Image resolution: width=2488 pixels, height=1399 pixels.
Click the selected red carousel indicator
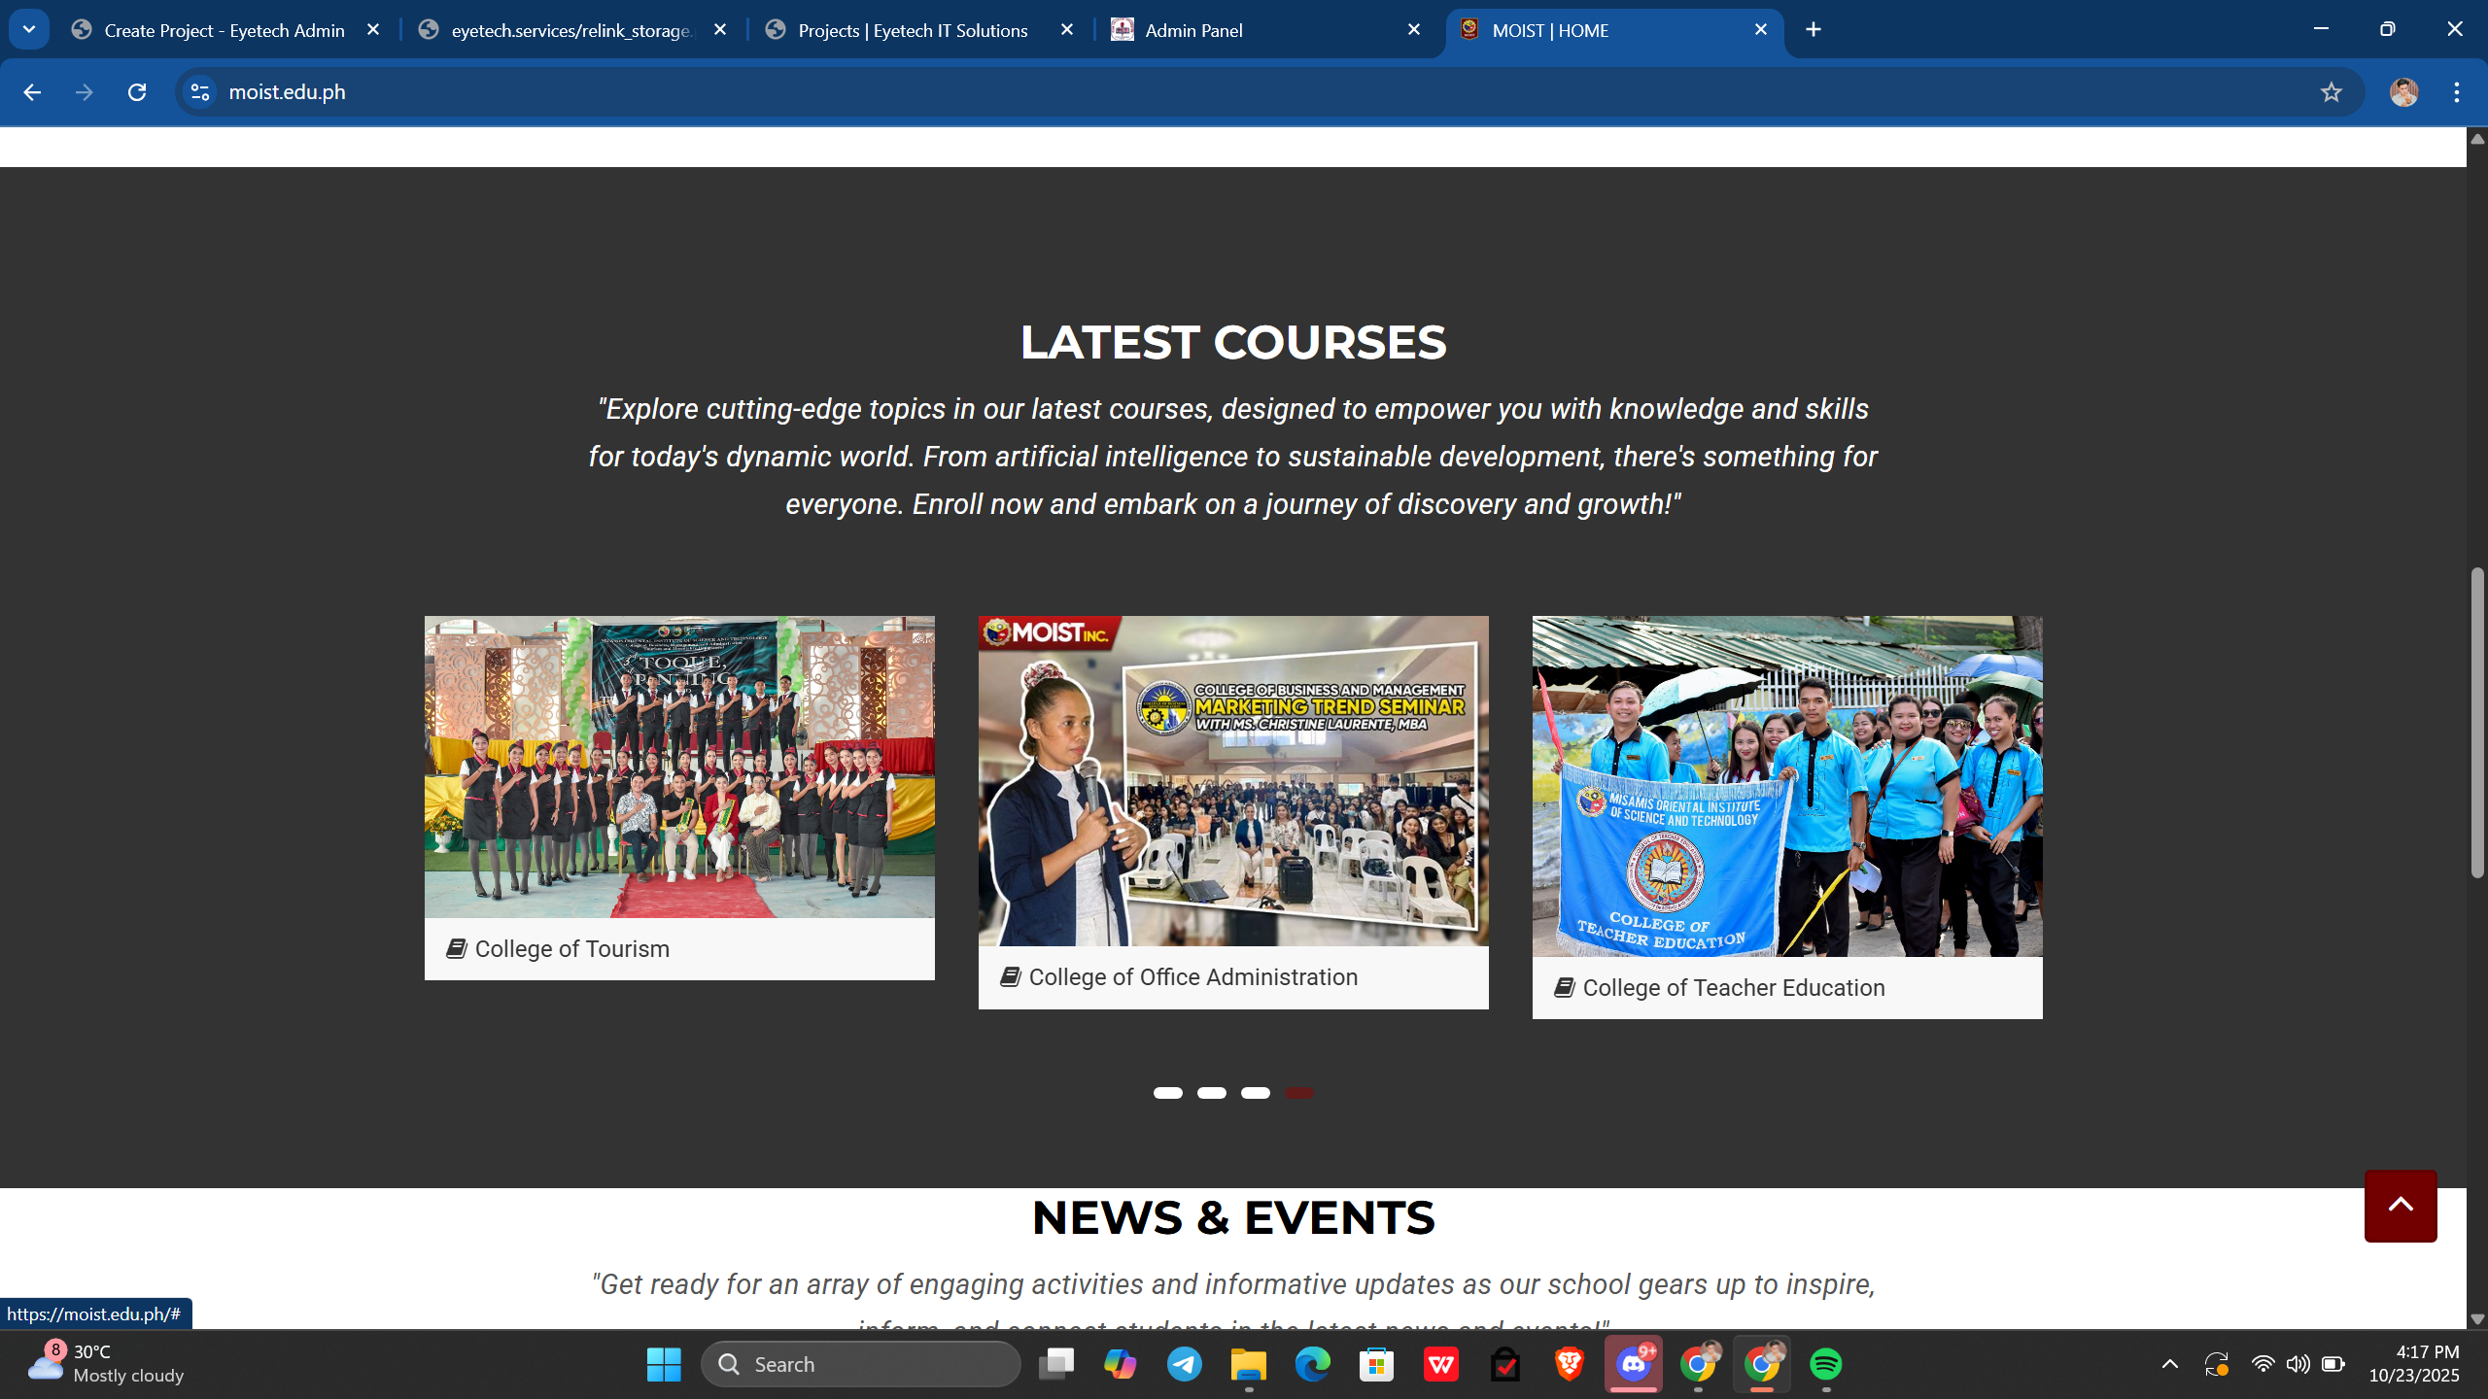pyautogui.click(x=1298, y=1093)
